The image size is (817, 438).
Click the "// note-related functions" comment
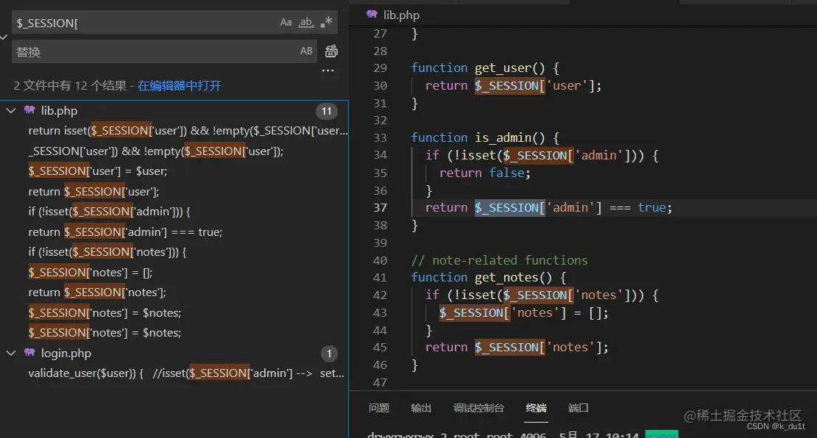[x=499, y=260]
